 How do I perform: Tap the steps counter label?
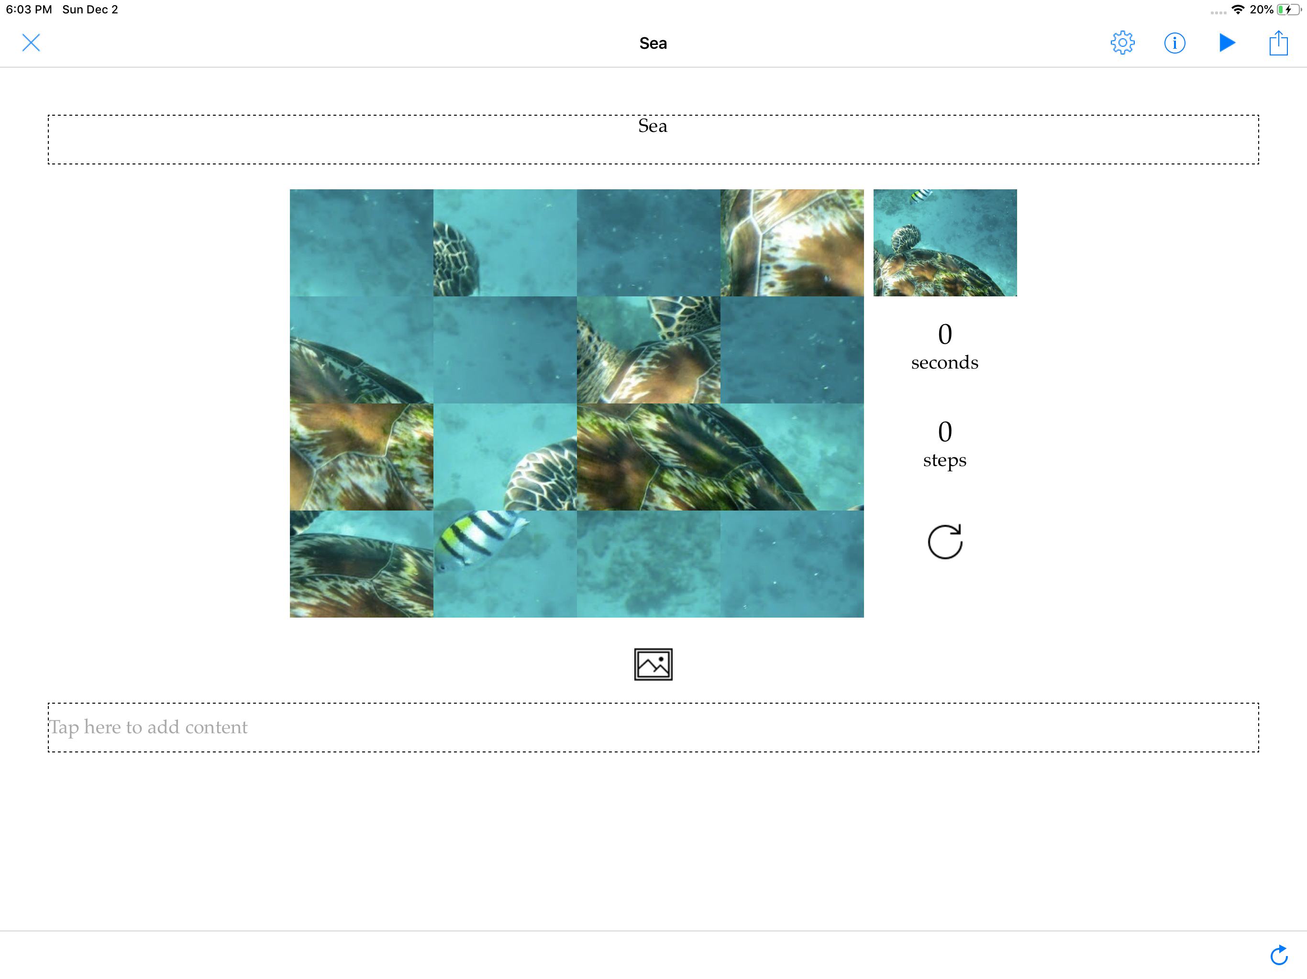pos(944,459)
